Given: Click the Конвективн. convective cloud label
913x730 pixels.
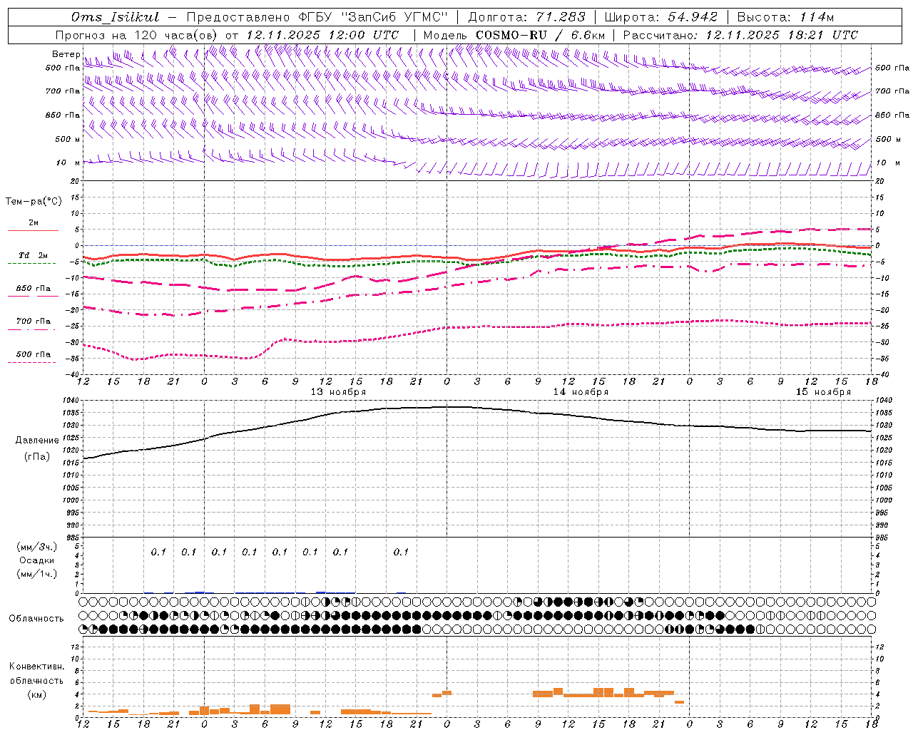Looking at the screenshot, I should coord(36,667).
